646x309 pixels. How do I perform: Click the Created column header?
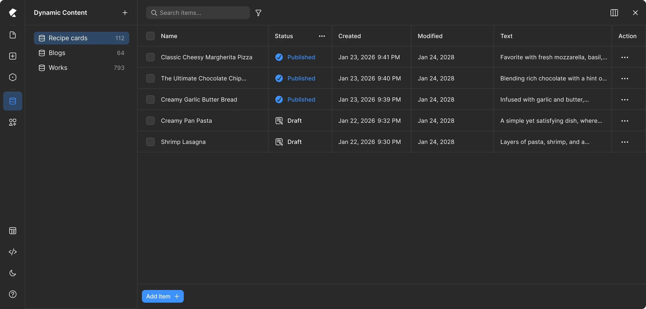point(349,36)
